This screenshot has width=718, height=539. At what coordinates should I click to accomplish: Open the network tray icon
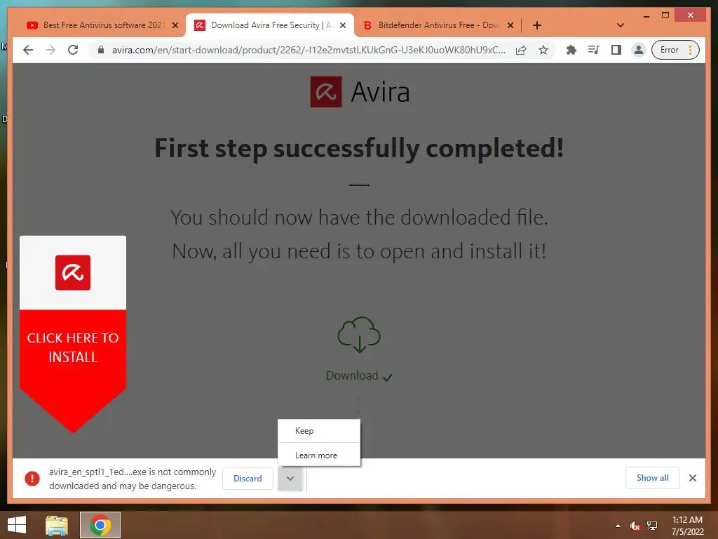[652, 526]
